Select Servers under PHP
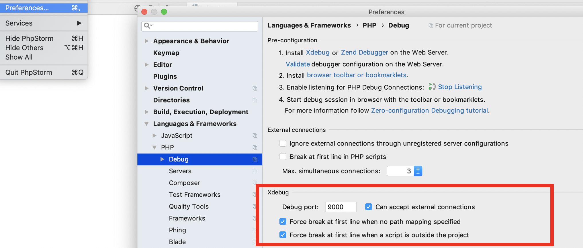Screen dimensions: 583x248 [180, 171]
